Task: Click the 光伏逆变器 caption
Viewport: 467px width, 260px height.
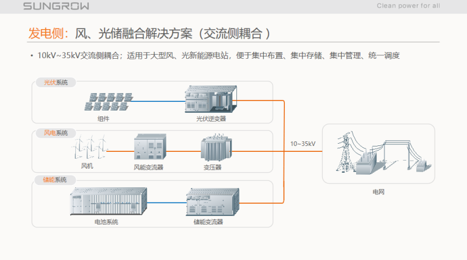Action: (x=211, y=119)
